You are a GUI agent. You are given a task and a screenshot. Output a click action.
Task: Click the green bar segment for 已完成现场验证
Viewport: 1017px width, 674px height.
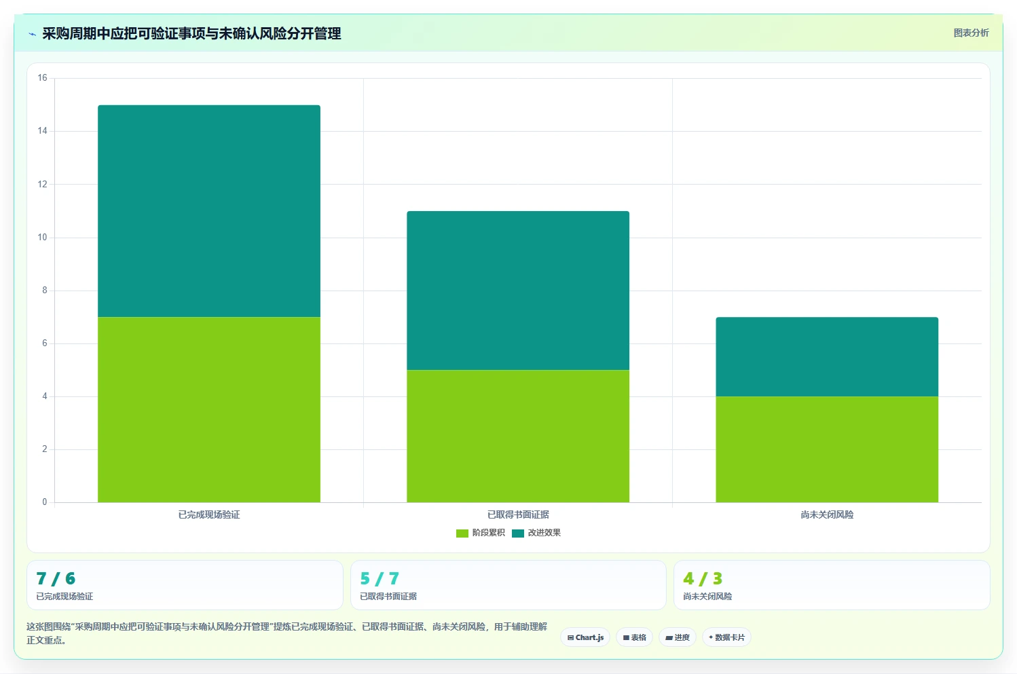pyautogui.click(x=209, y=410)
